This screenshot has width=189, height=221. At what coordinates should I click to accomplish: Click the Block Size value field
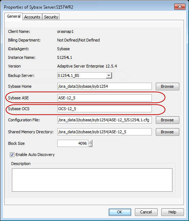pos(73,143)
